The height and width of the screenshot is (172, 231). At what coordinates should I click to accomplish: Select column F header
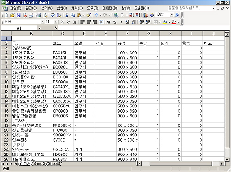tap(128, 34)
